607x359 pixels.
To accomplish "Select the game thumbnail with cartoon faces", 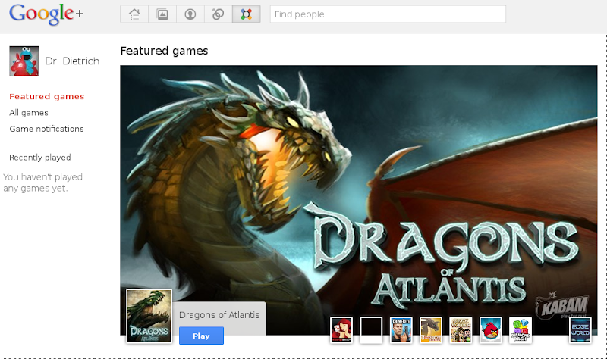I will (x=461, y=329).
